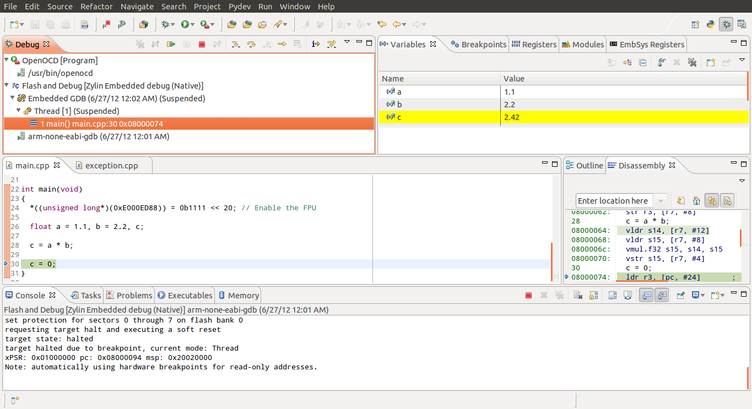Pin the Console view
Image resolution: width=752 pixels, height=409 pixels.
[679, 295]
